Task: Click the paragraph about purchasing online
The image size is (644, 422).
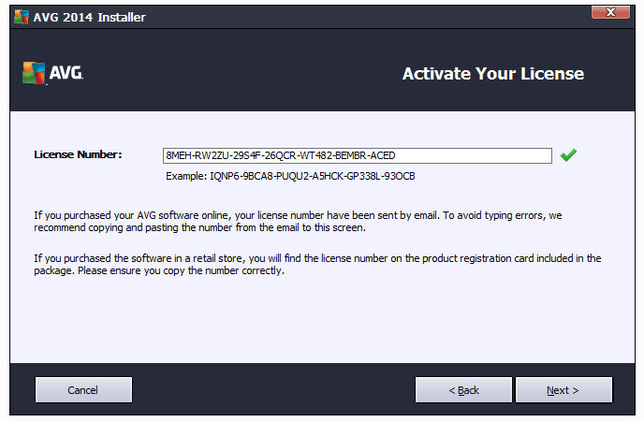Action: click(298, 221)
